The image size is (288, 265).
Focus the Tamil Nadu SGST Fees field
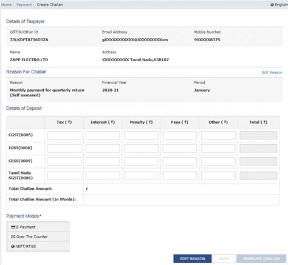pyautogui.click(x=180, y=176)
